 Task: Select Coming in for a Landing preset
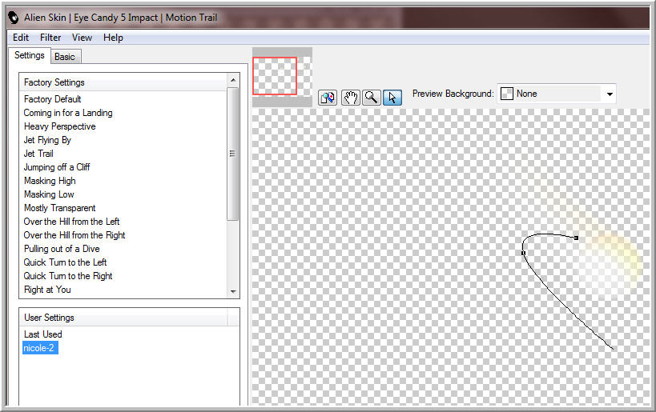click(x=68, y=113)
